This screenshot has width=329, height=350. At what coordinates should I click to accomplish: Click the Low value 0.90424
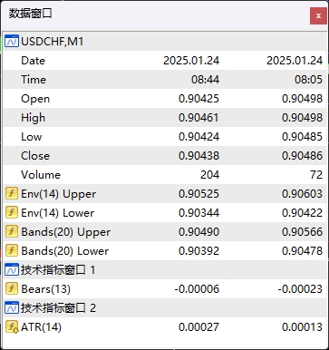click(x=198, y=137)
